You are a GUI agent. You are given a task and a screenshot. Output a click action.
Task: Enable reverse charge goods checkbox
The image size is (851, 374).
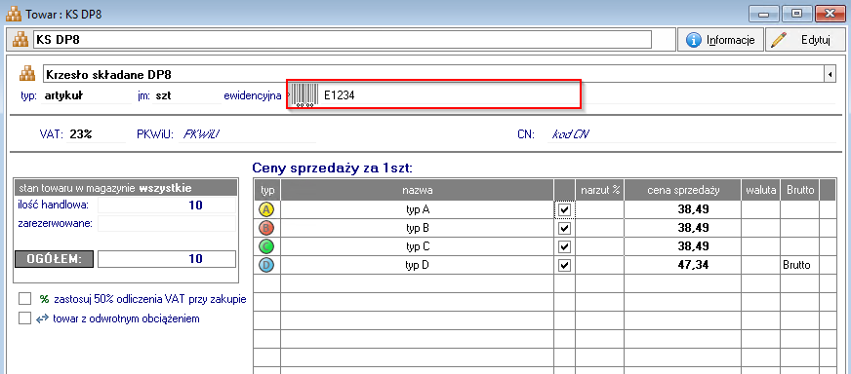click(25, 318)
